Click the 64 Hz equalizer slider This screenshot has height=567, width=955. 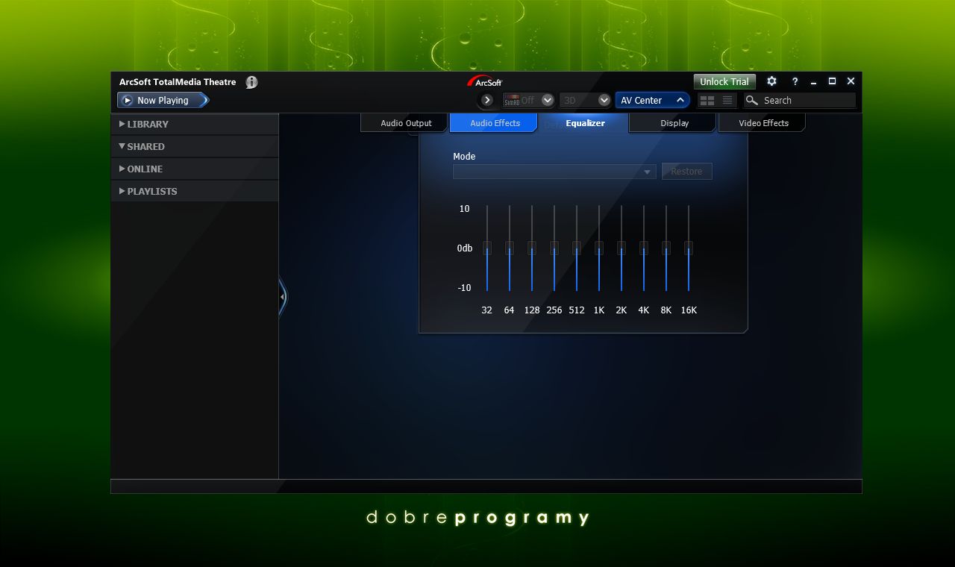click(510, 248)
